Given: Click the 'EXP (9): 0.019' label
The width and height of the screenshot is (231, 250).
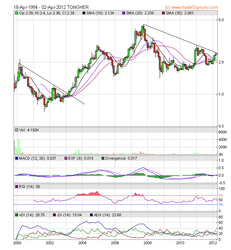Looking at the screenshot, I should [81, 158].
